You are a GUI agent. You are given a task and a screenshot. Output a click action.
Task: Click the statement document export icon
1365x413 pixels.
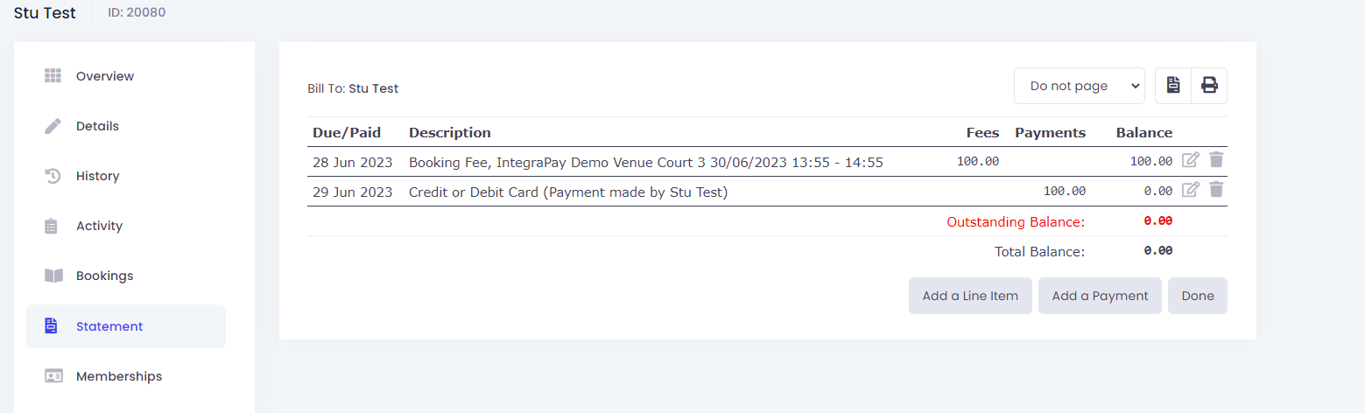[x=1173, y=86]
